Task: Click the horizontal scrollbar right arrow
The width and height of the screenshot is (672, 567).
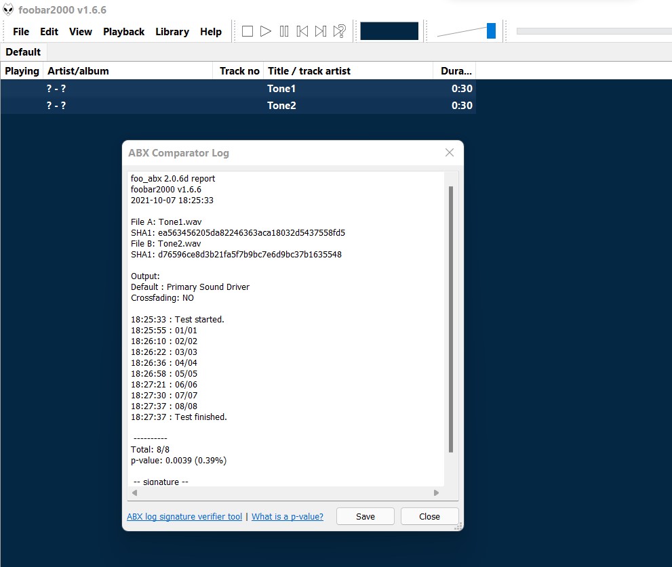Action: point(436,492)
